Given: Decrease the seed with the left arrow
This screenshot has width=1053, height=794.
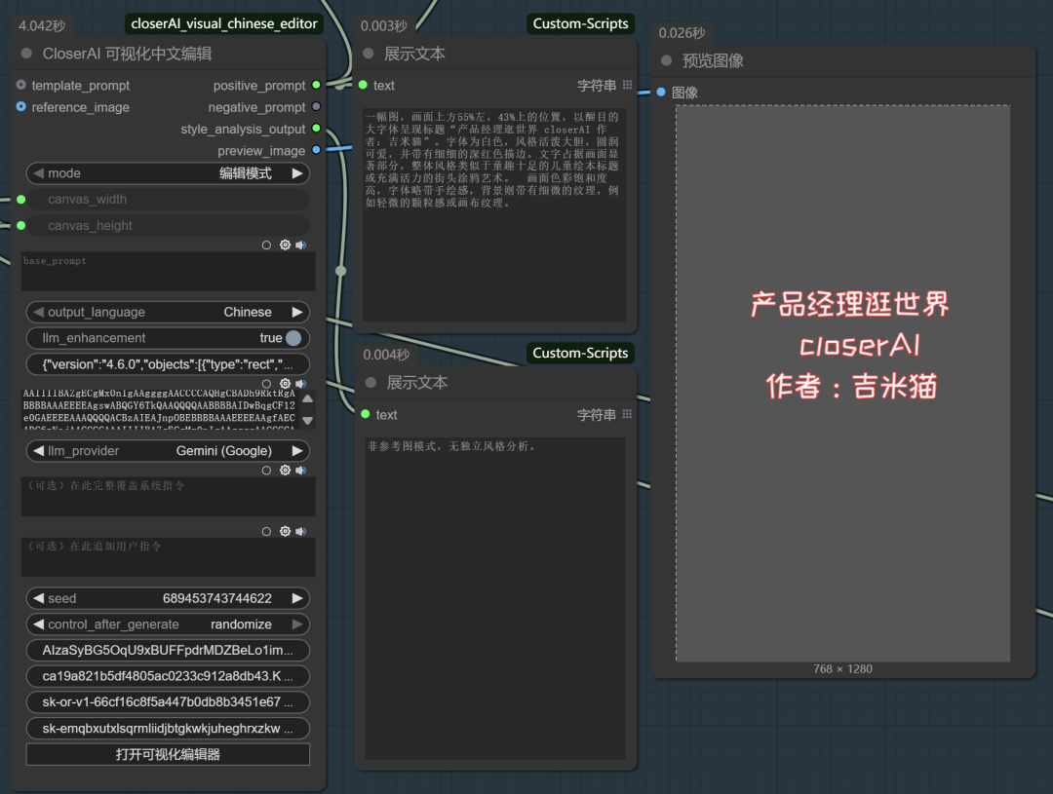Looking at the screenshot, I should click(39, 598).
